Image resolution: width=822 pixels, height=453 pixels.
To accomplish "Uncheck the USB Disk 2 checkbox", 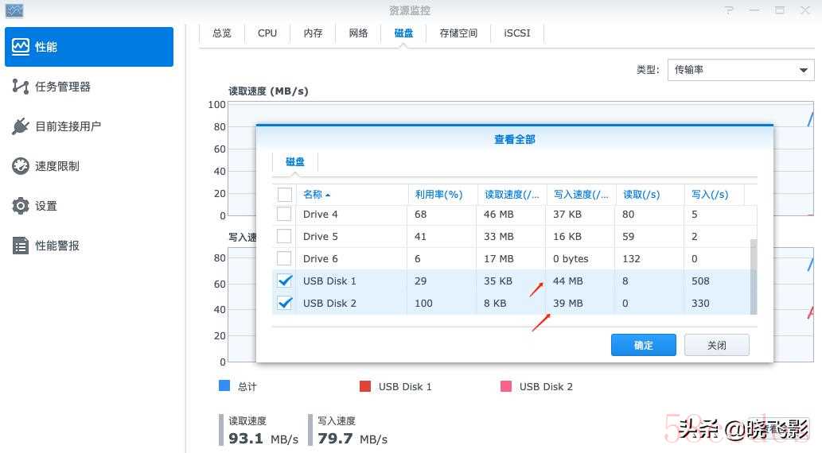I will (x=285, y=303).
